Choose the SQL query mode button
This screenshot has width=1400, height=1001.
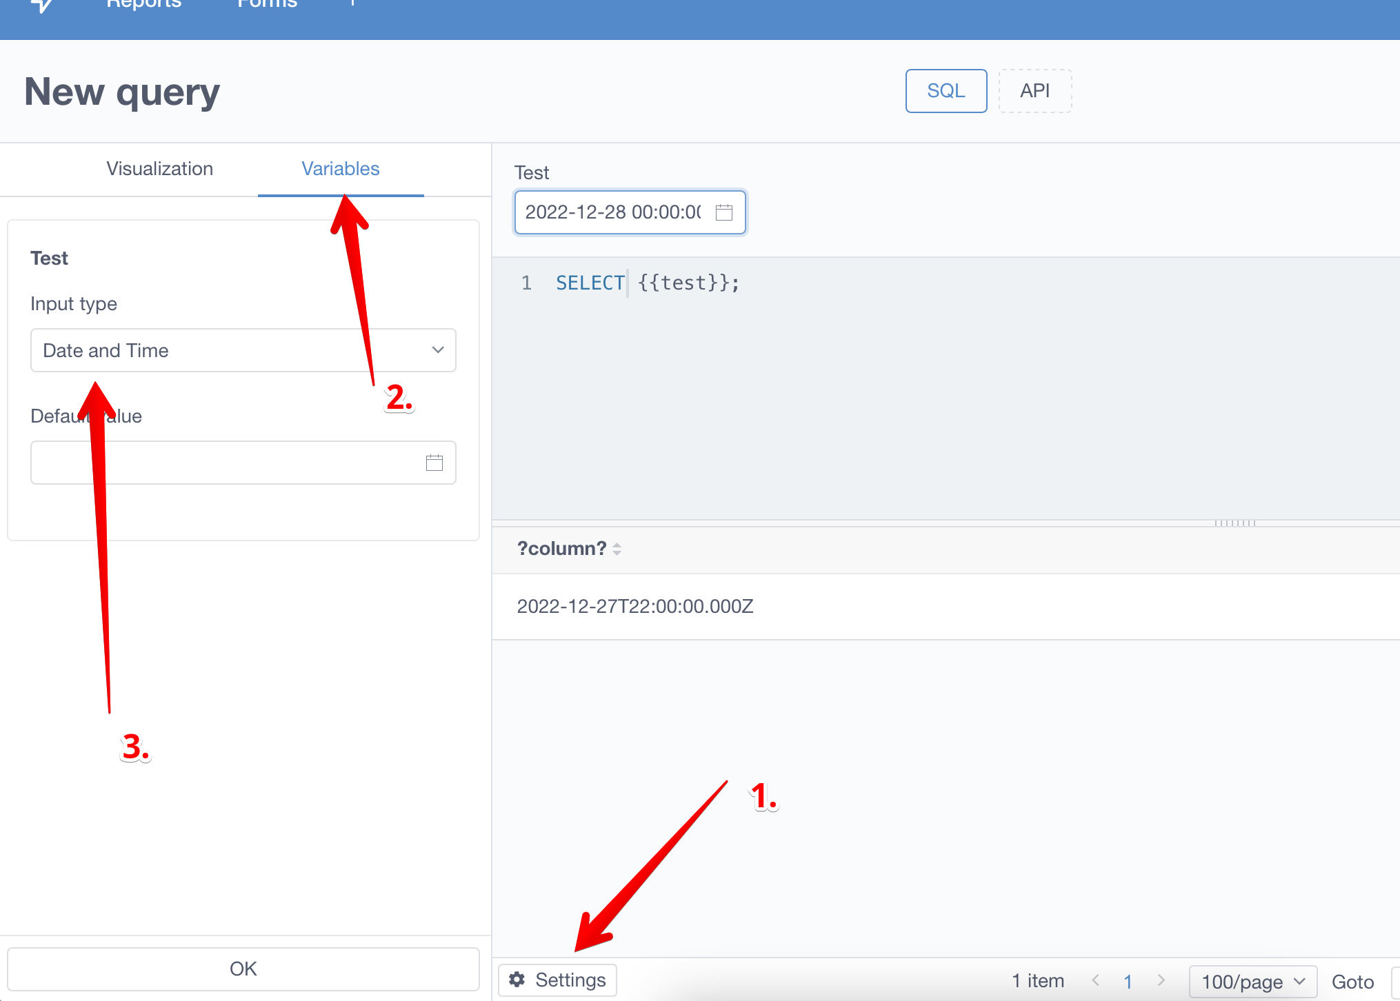point(946,91)
